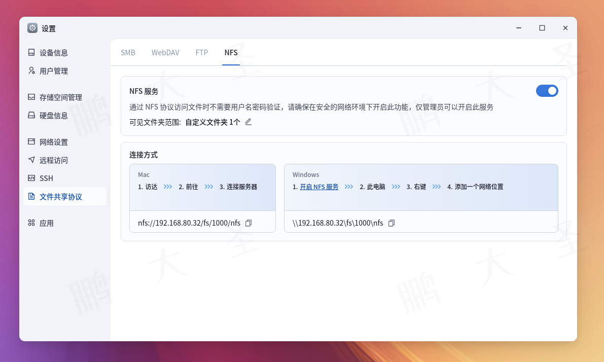Select the NFS tab
Viewport: 604px width, 362px height.
pos(231,53)
